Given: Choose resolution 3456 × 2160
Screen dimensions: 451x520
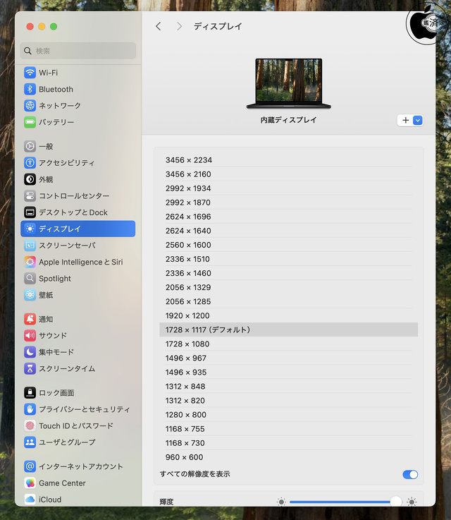Looking at the screenshot, I should [x=289, y=174].
